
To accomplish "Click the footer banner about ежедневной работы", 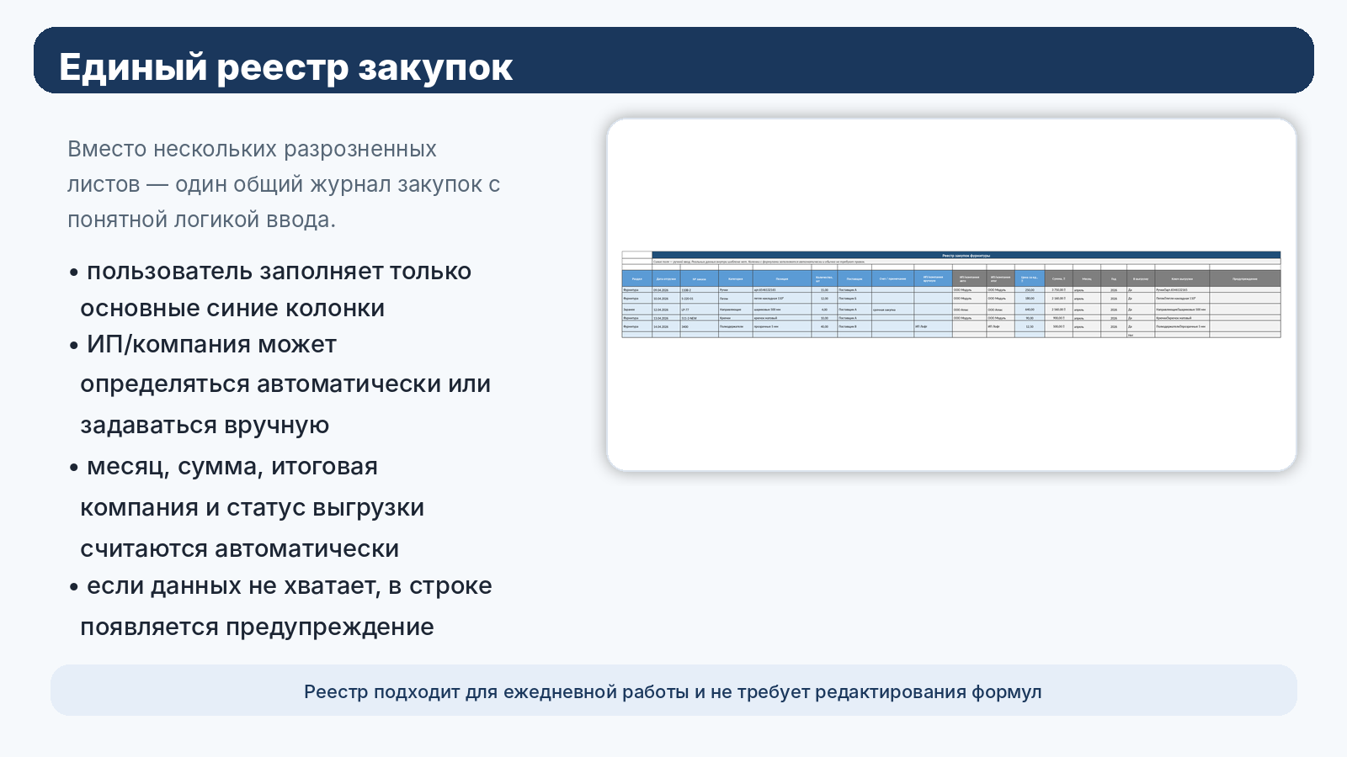I will click(673, 691).
